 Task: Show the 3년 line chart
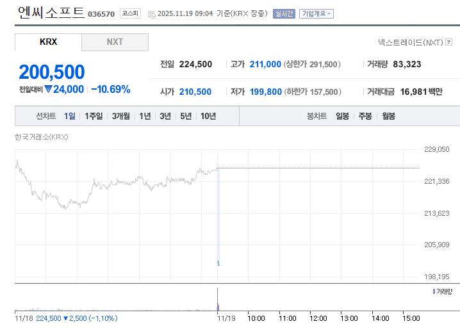[x=165, y=116]
